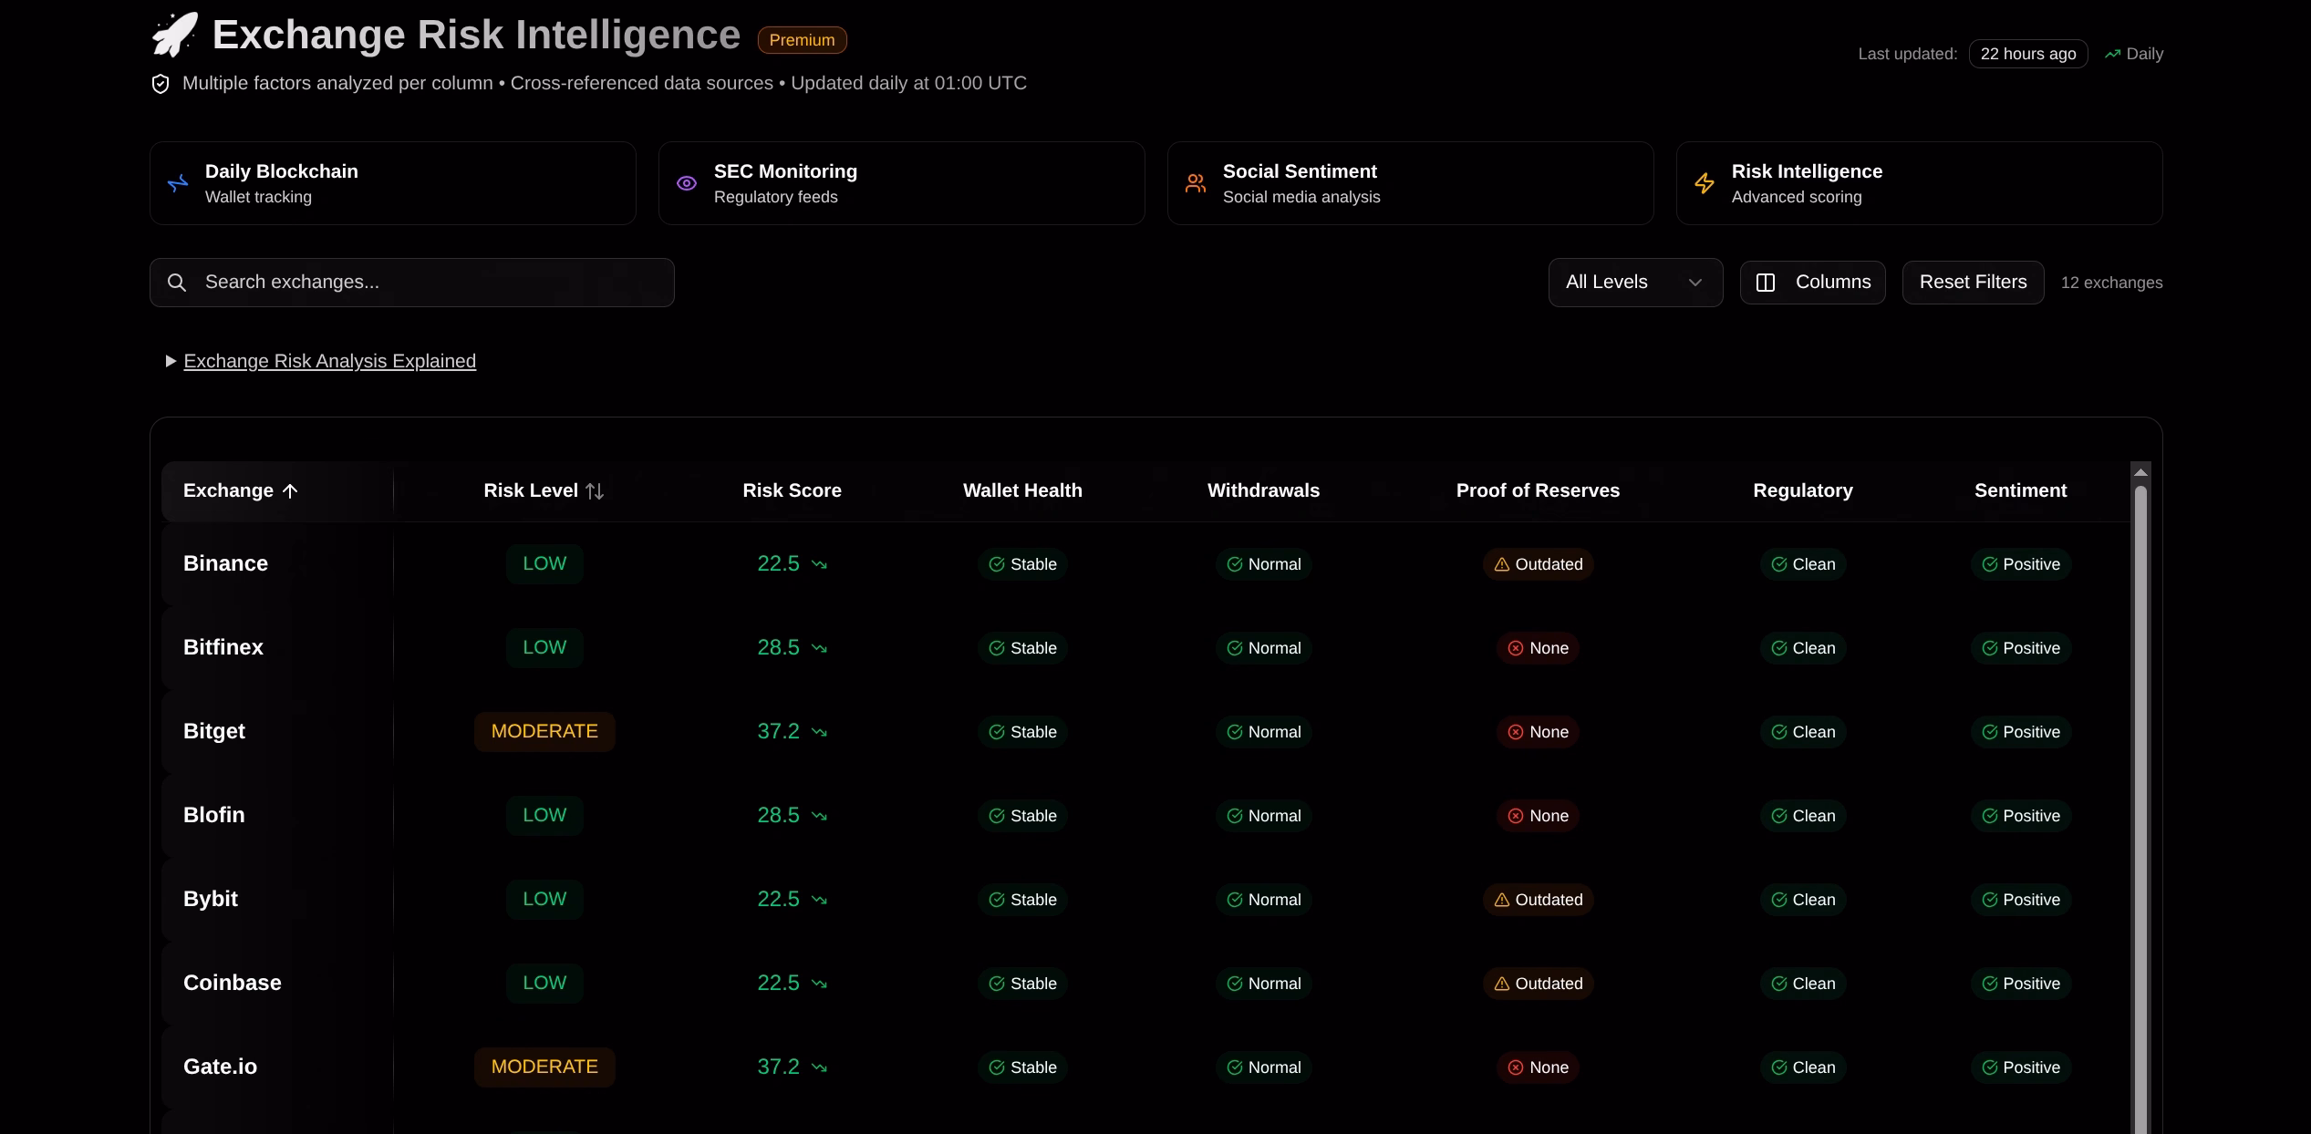
Task: Click the Reset Filters button
Action: (1972, 282)
